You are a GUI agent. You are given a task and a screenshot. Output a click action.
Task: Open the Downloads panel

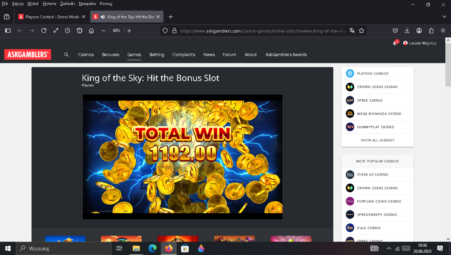tap(407, 30)
